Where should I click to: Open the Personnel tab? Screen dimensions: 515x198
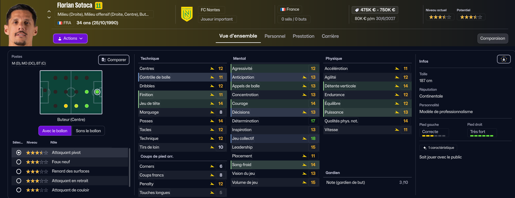(275, 36)
